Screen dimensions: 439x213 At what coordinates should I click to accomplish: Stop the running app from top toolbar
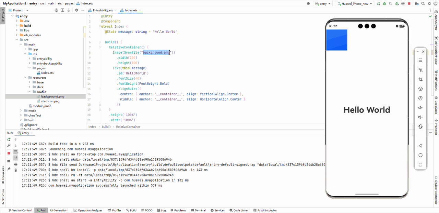409,3
